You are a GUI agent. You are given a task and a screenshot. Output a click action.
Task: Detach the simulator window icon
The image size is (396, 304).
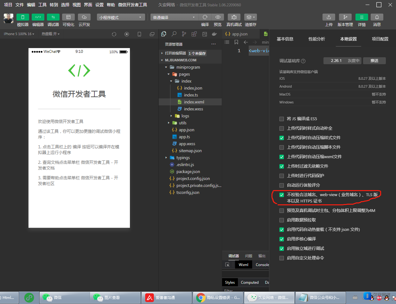pos(152,34)
